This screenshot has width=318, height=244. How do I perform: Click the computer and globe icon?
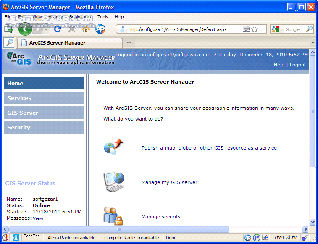point(114,182)
